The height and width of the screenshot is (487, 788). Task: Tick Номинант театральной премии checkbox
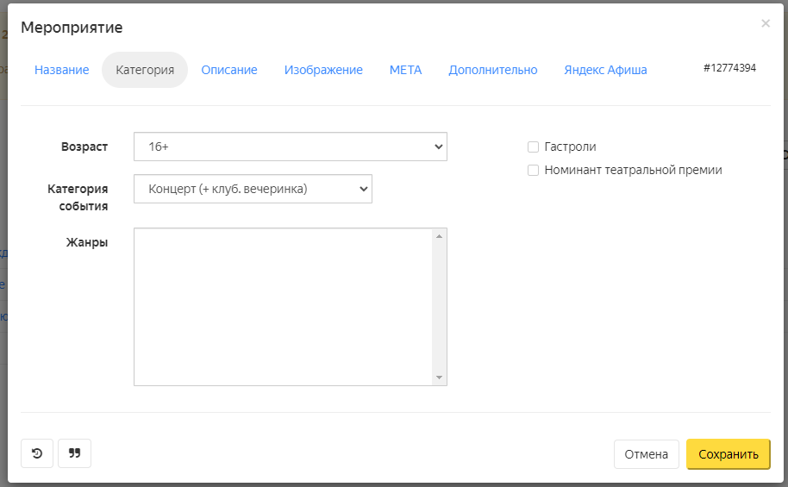tap(533, 171)
